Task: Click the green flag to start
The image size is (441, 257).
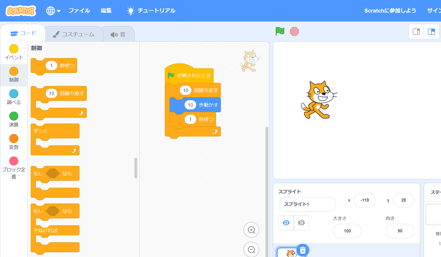Action: [280, 31]
